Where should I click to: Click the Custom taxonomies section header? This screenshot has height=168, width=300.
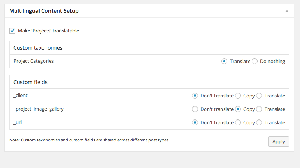pyautogui.click(x=38, y=48)
